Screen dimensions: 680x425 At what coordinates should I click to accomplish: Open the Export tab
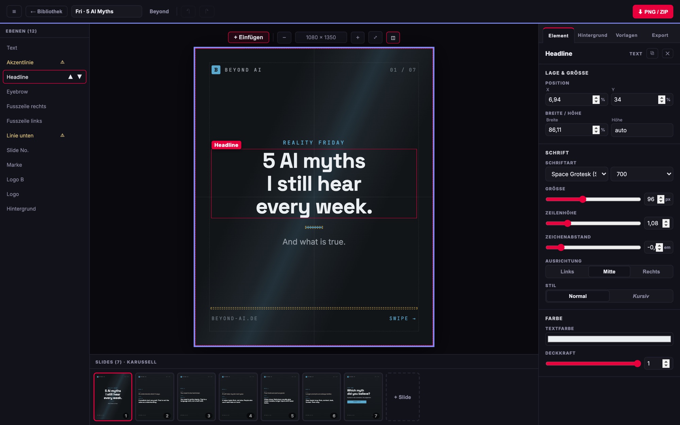[x=660, y=35]
